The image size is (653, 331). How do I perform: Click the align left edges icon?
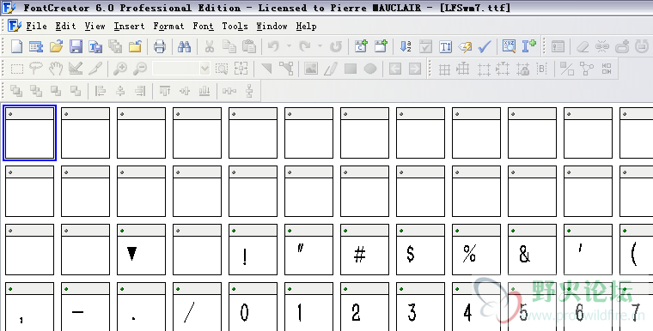point(101,91)
